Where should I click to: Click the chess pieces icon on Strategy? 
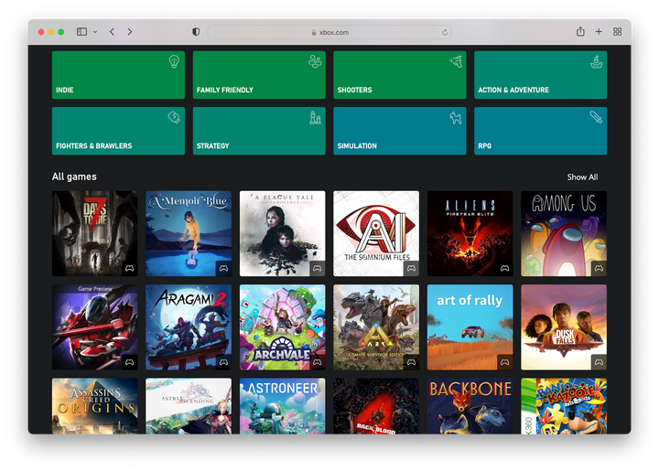coord(315,118)
